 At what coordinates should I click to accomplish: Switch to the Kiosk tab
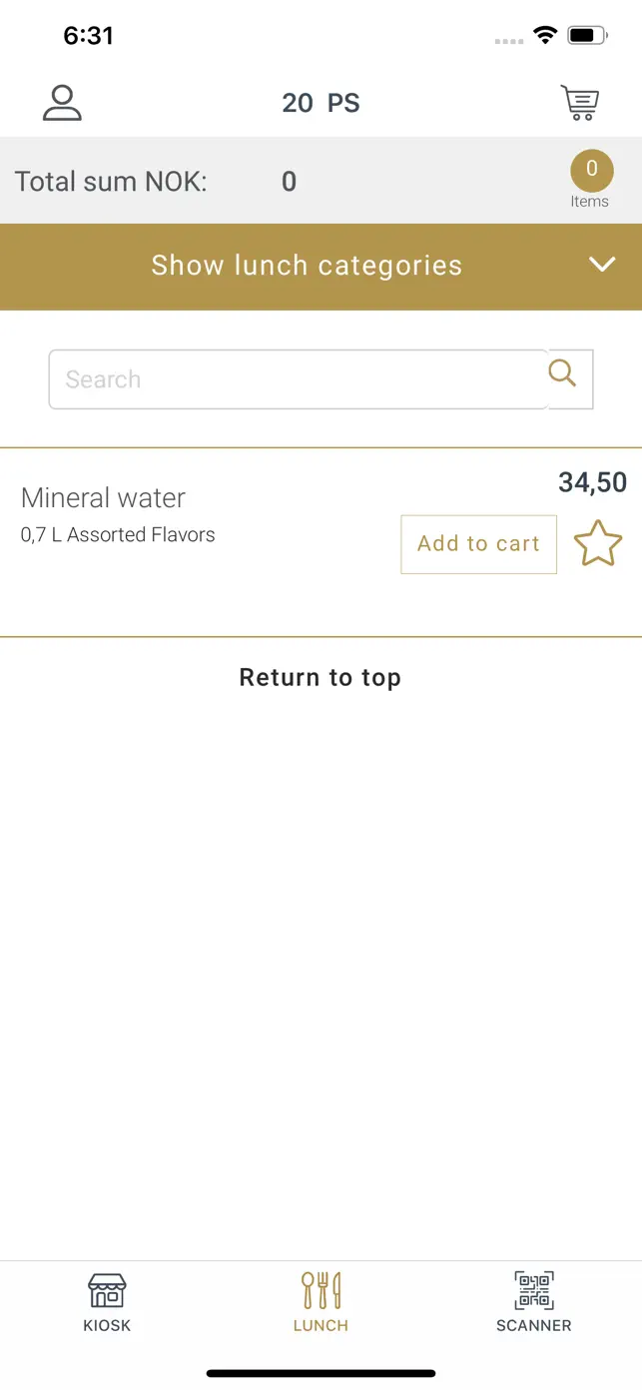[107, 1302]
